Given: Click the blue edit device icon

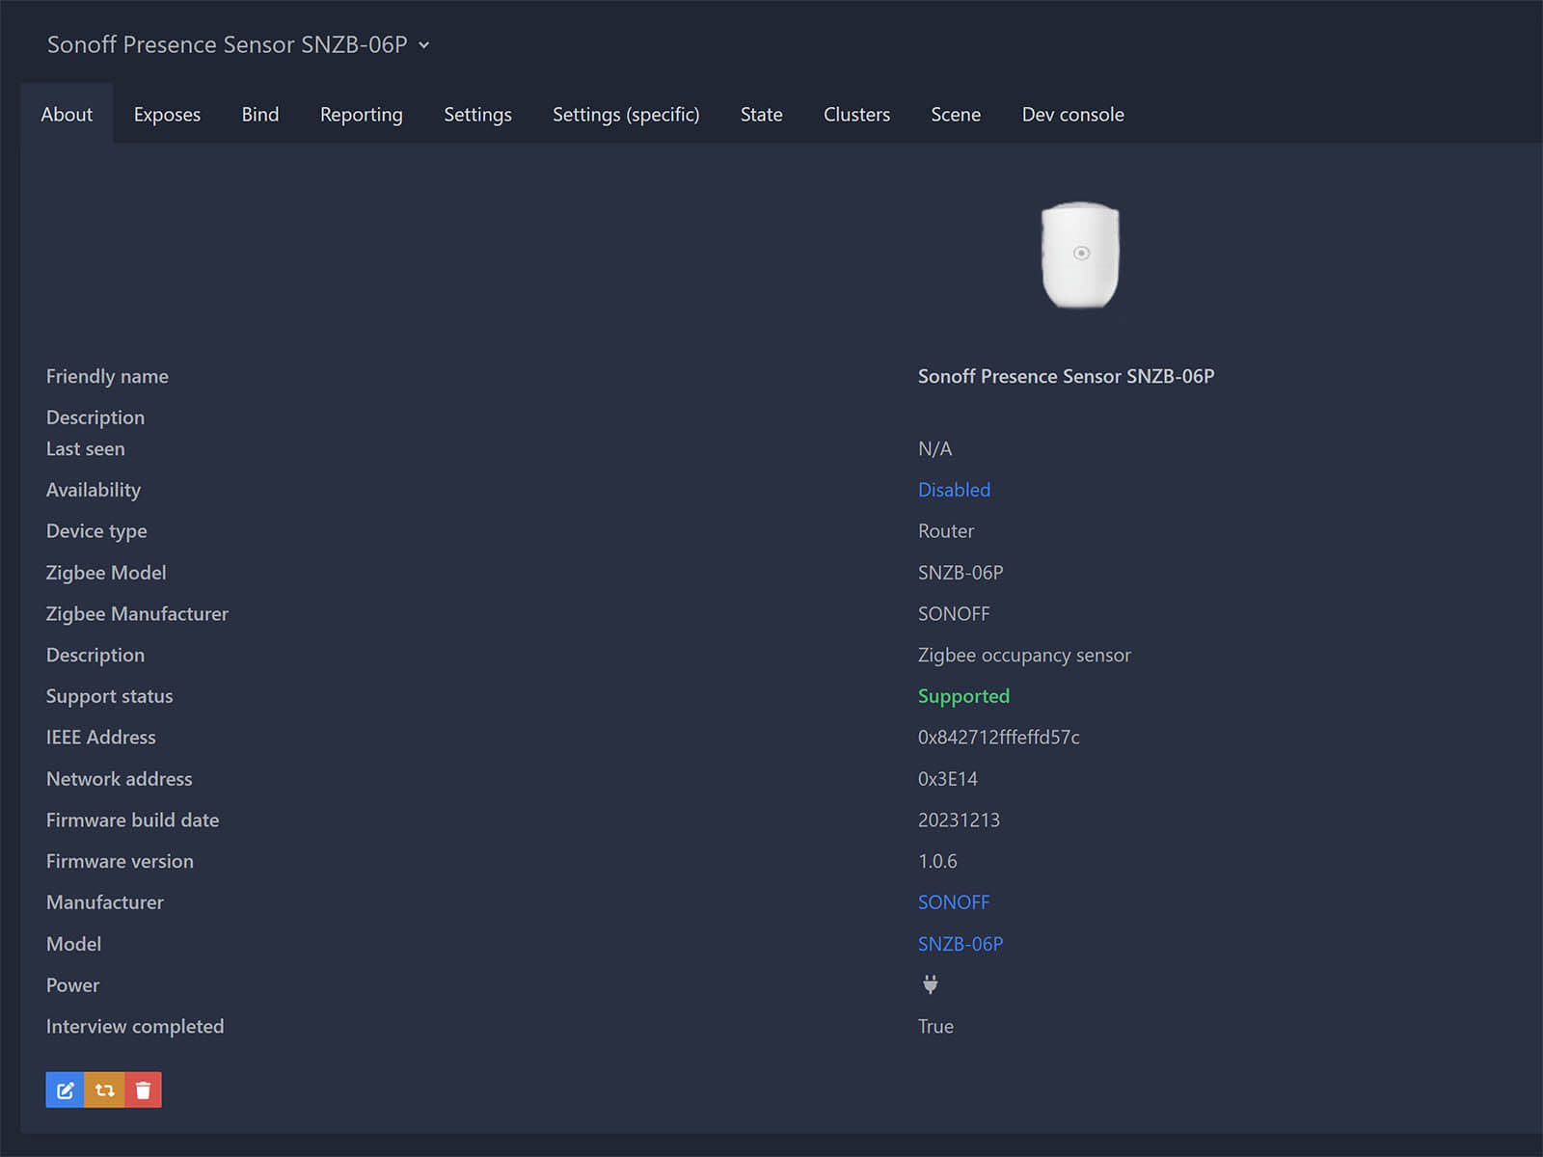Looking at the screenshot, I should 65,1090.
